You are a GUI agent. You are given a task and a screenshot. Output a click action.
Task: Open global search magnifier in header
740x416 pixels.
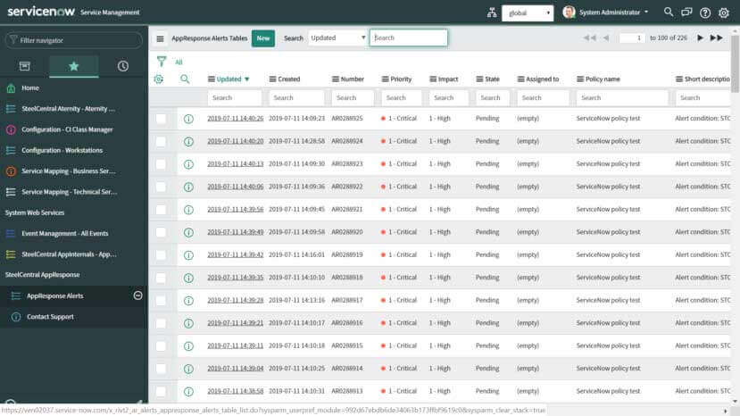(669, 12)
